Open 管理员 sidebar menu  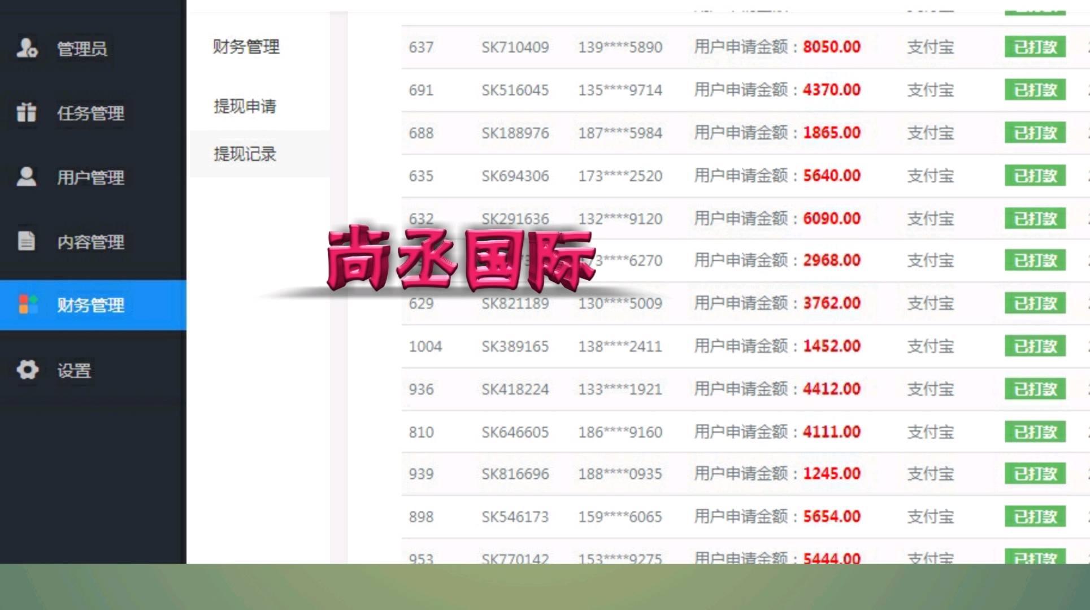pos(82,49)
